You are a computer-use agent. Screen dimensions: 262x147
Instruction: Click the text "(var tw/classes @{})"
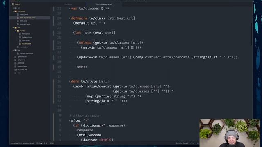point(89,9)
